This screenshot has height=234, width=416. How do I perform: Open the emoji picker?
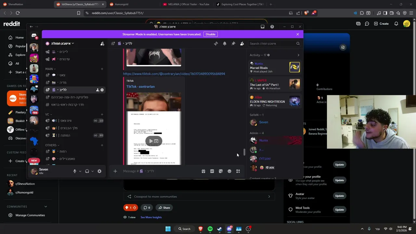tap(229, 171)
